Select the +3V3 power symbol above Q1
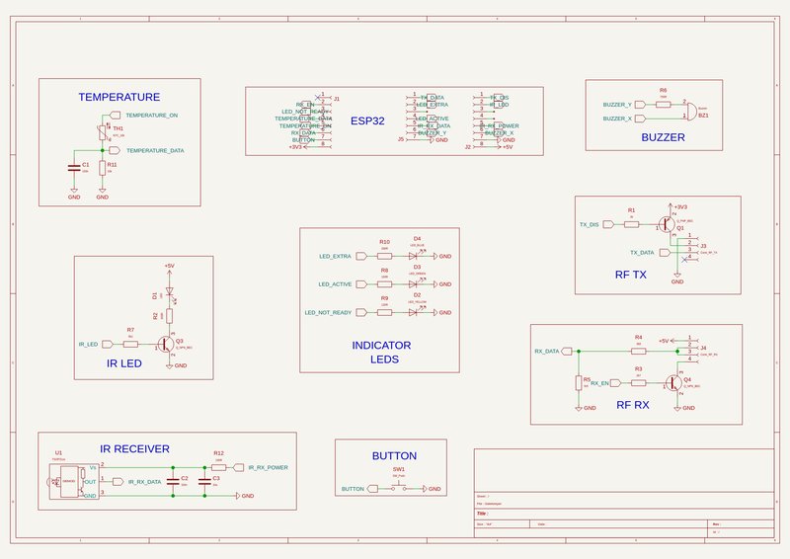Viewport: 790px width, 559px height. 671,206
